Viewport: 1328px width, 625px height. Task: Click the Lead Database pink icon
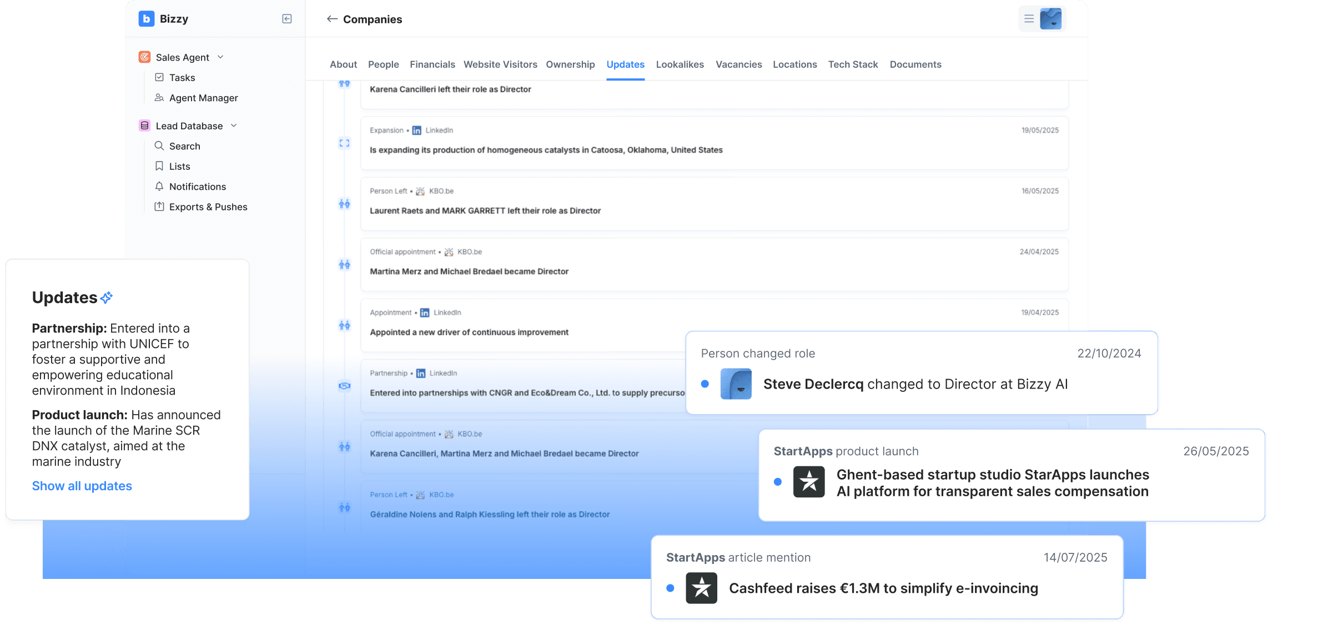coord(145,126)
